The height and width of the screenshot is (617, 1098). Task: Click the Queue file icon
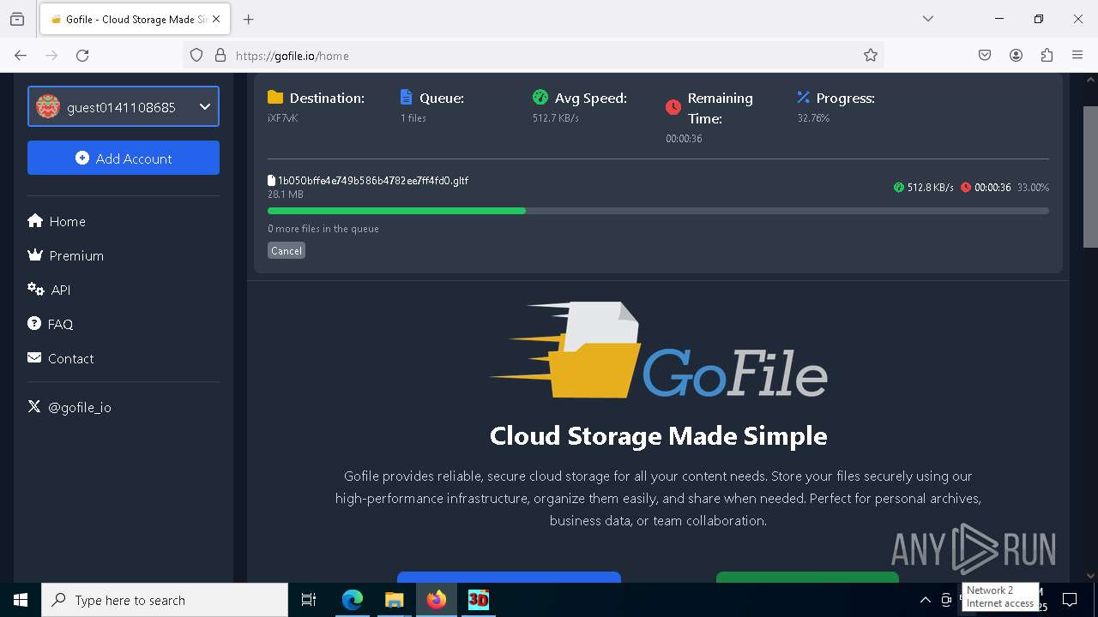pyautogui.click(x=407, y=97)
